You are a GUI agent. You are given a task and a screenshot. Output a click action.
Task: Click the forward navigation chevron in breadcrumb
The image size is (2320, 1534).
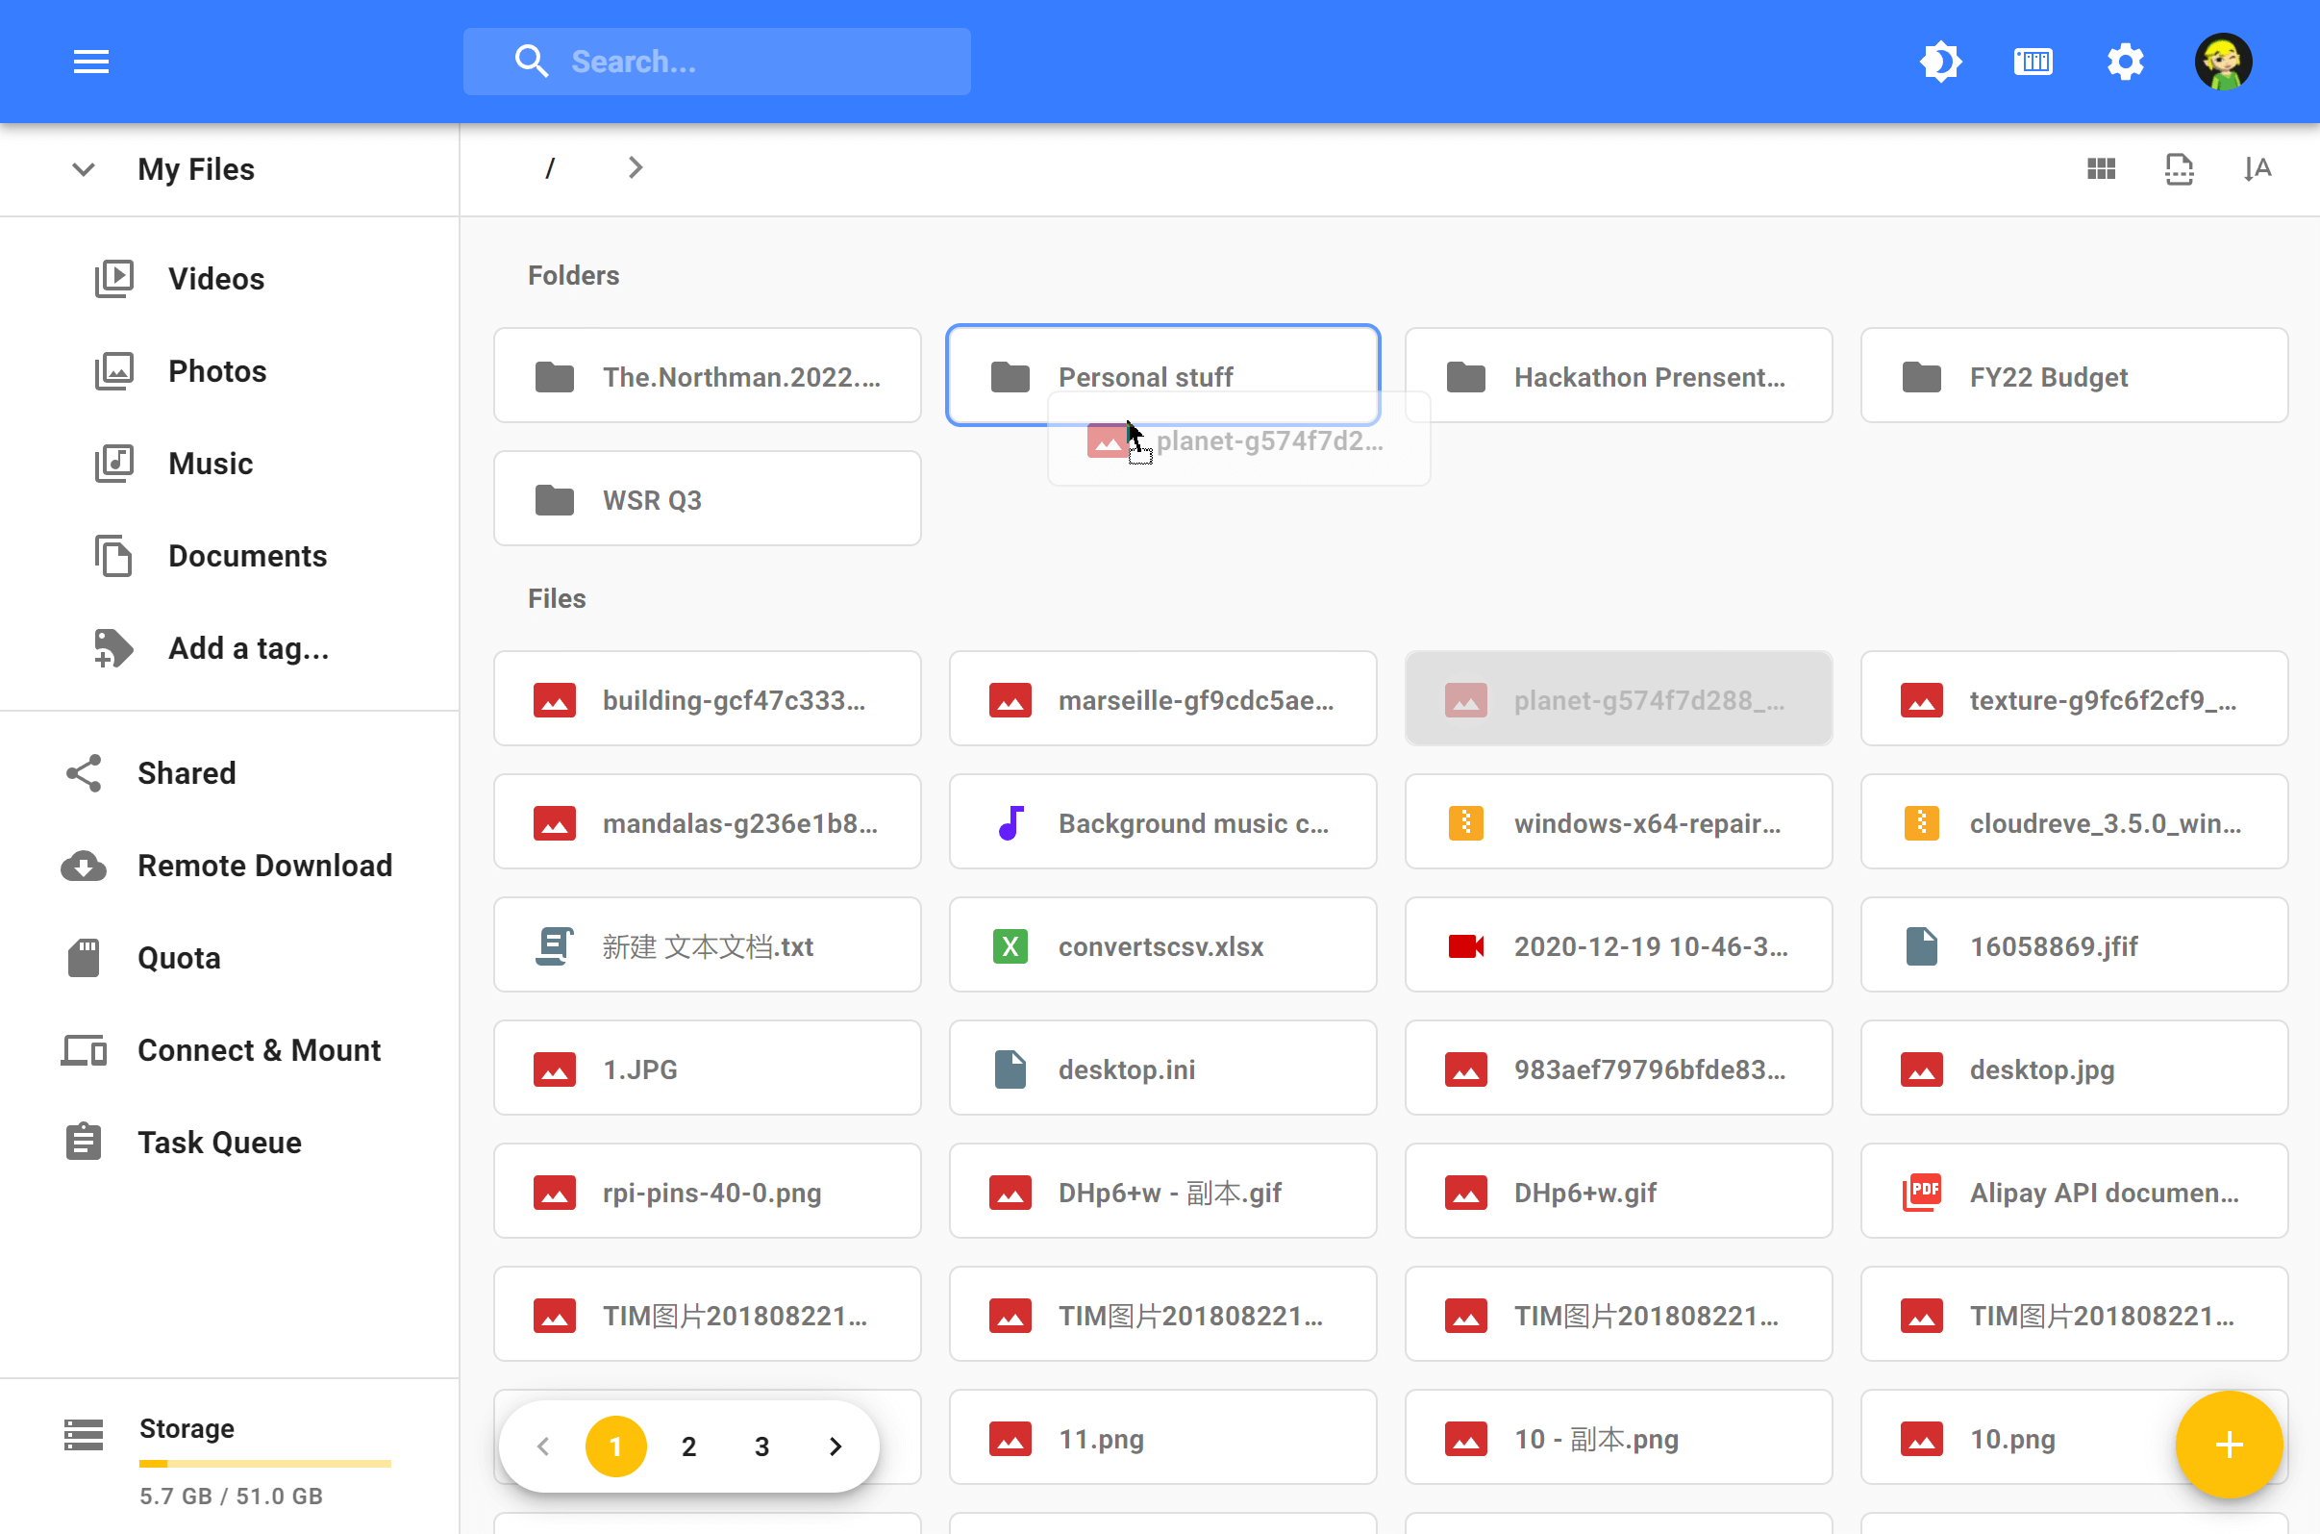coord(633,166)
